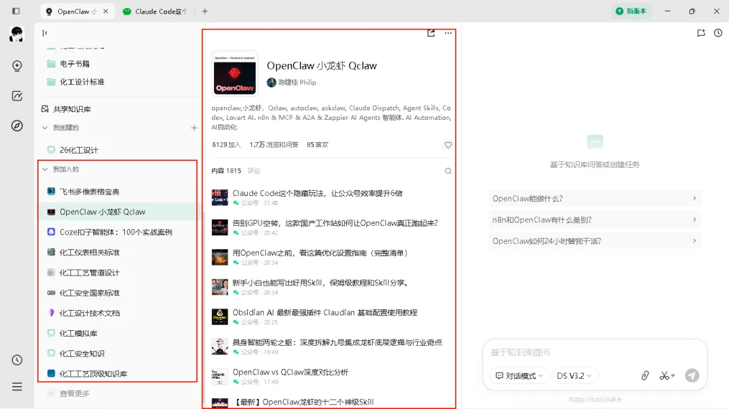Open article 'Claude Code这个隐藏玩法'

[x=317, y=193]
